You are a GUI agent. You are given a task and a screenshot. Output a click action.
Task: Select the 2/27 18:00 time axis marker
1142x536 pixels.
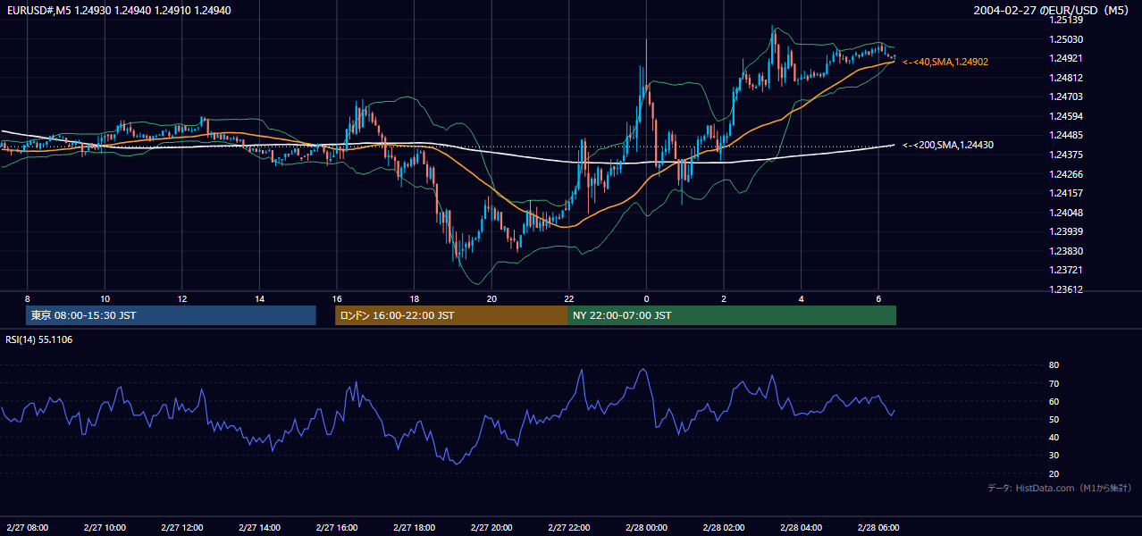tap(414, 528)
